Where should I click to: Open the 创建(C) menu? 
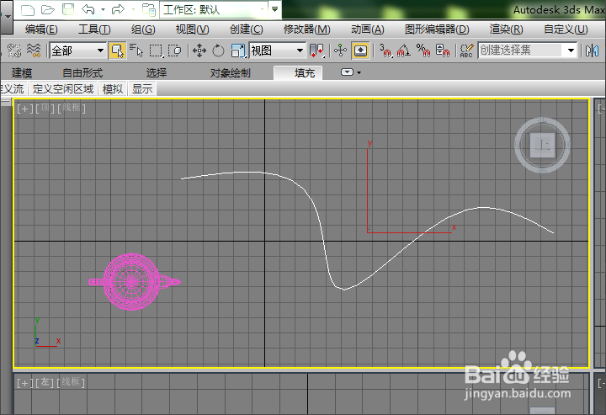(246, 29)
